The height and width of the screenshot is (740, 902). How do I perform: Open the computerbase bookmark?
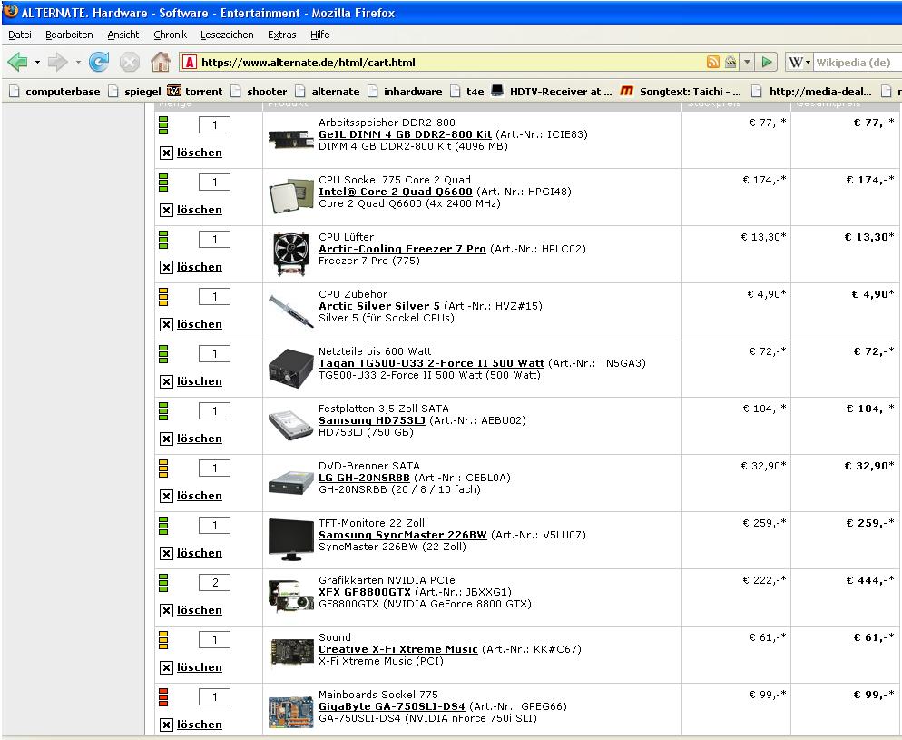point(55,92)
